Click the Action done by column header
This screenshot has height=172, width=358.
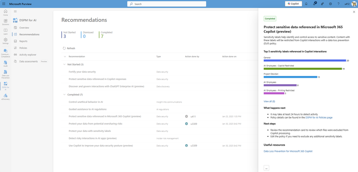coord(192,56)
